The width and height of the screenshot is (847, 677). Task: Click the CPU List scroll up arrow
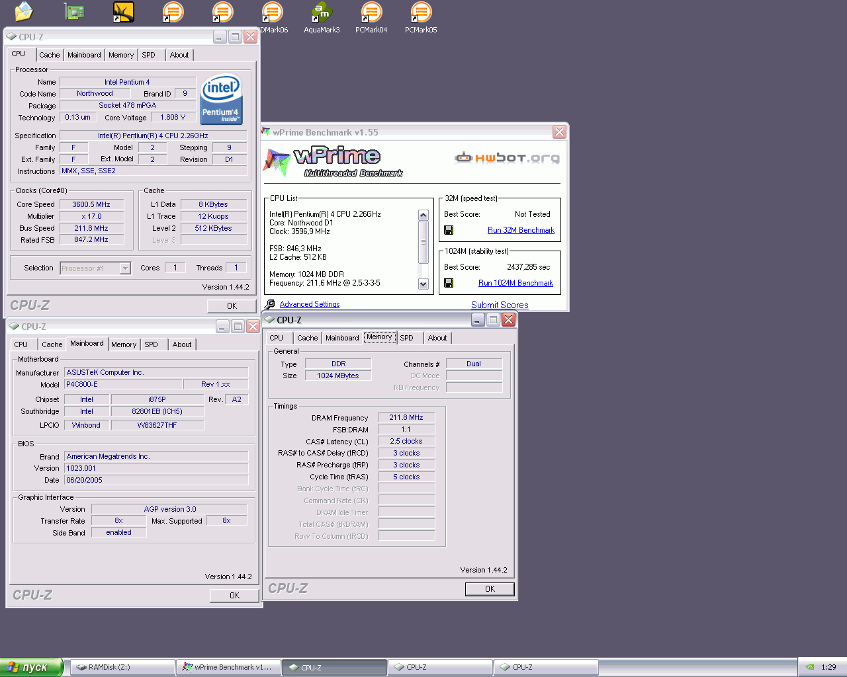point(423,216)
